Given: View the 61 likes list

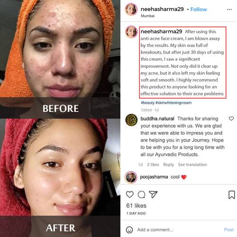Looking at the screenshot, I should [136, 206].
